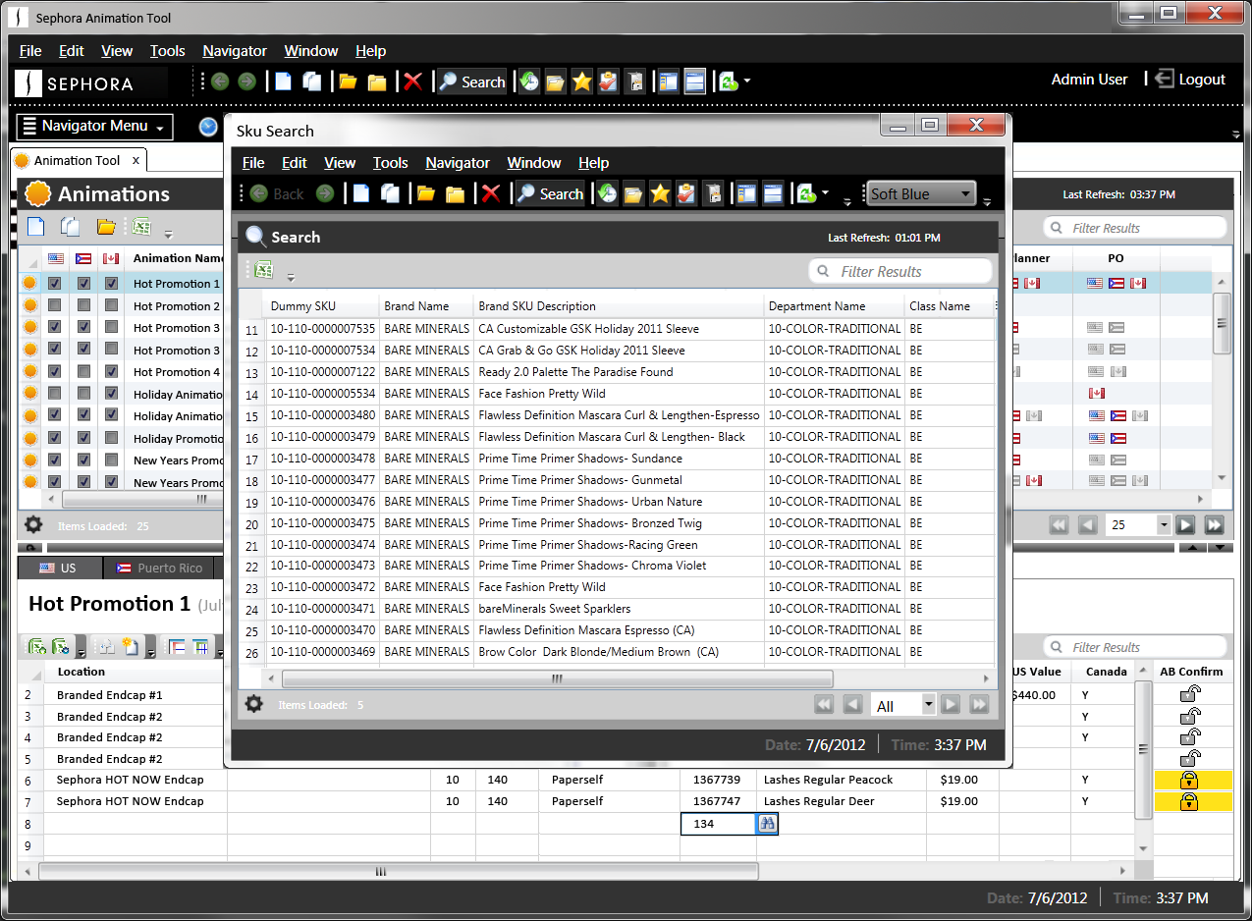The height and width of the screenshot is (921, 1252).
Task: Close the Animation Tool tab
Action: click(x=136, y=160)
